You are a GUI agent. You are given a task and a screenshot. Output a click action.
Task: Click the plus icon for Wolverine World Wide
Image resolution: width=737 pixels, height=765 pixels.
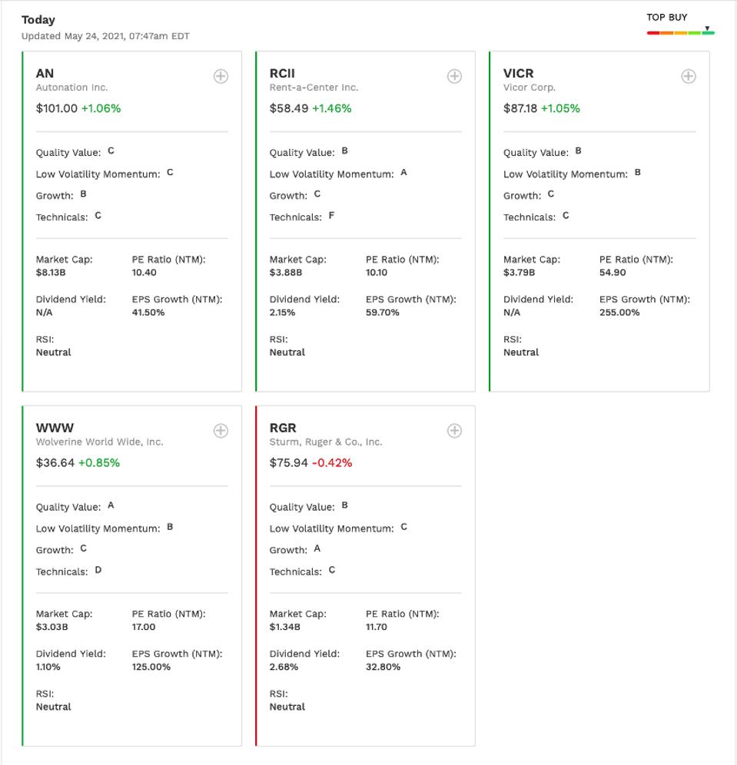[x=221, y=431]
